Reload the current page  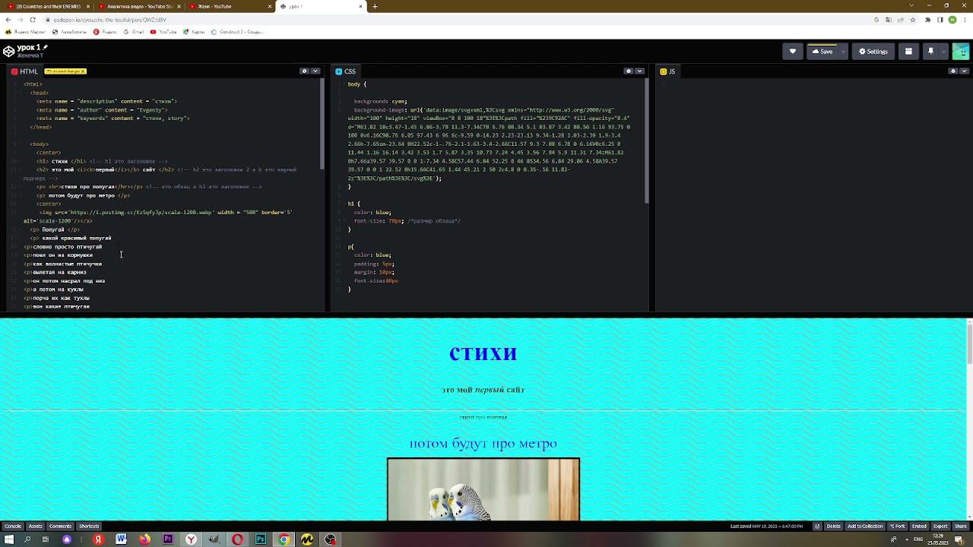33,20
